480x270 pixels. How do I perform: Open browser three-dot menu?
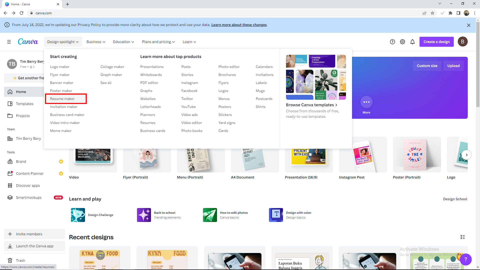(x=474, y=13)
